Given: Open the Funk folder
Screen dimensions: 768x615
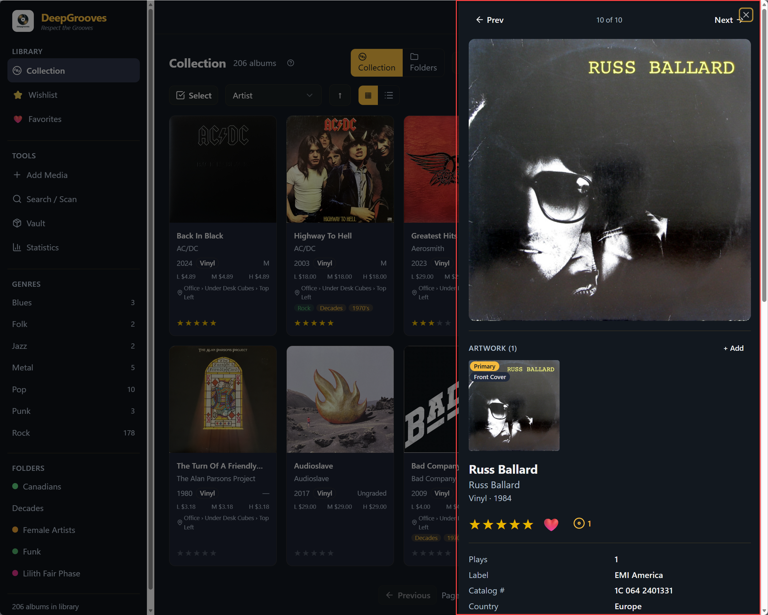Looking at the screenshot, I should coord(73,551).
